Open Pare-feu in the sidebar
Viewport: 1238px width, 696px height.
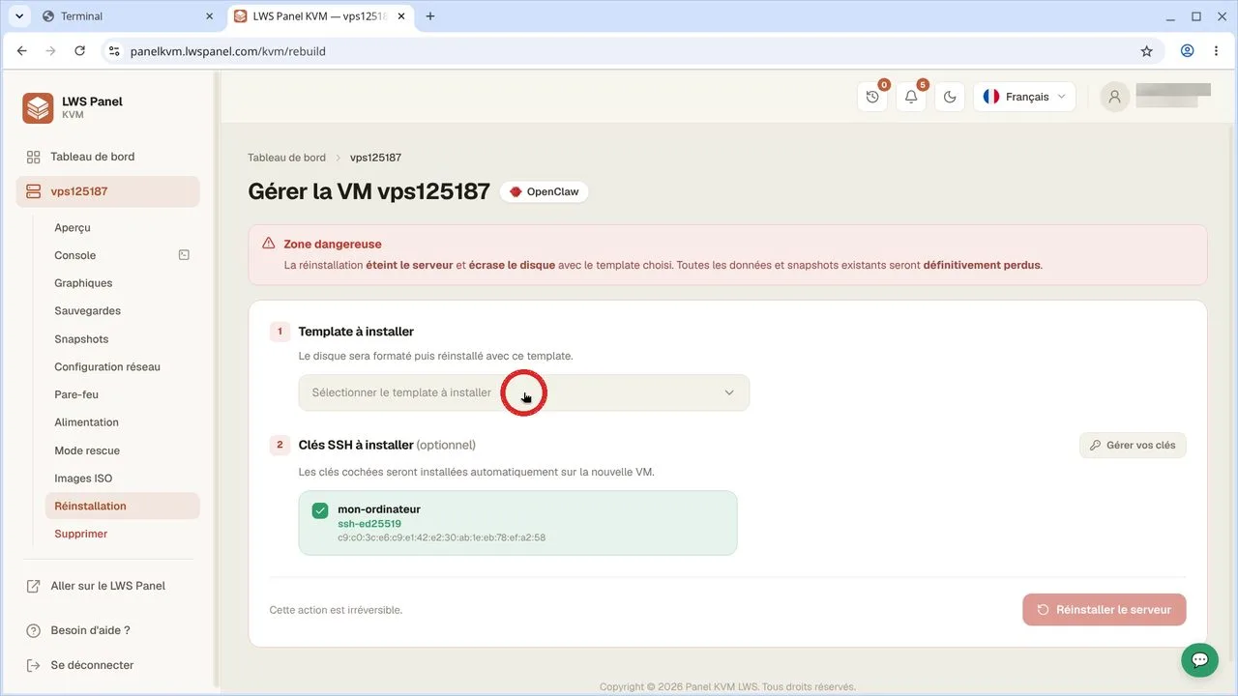[76, 394]
